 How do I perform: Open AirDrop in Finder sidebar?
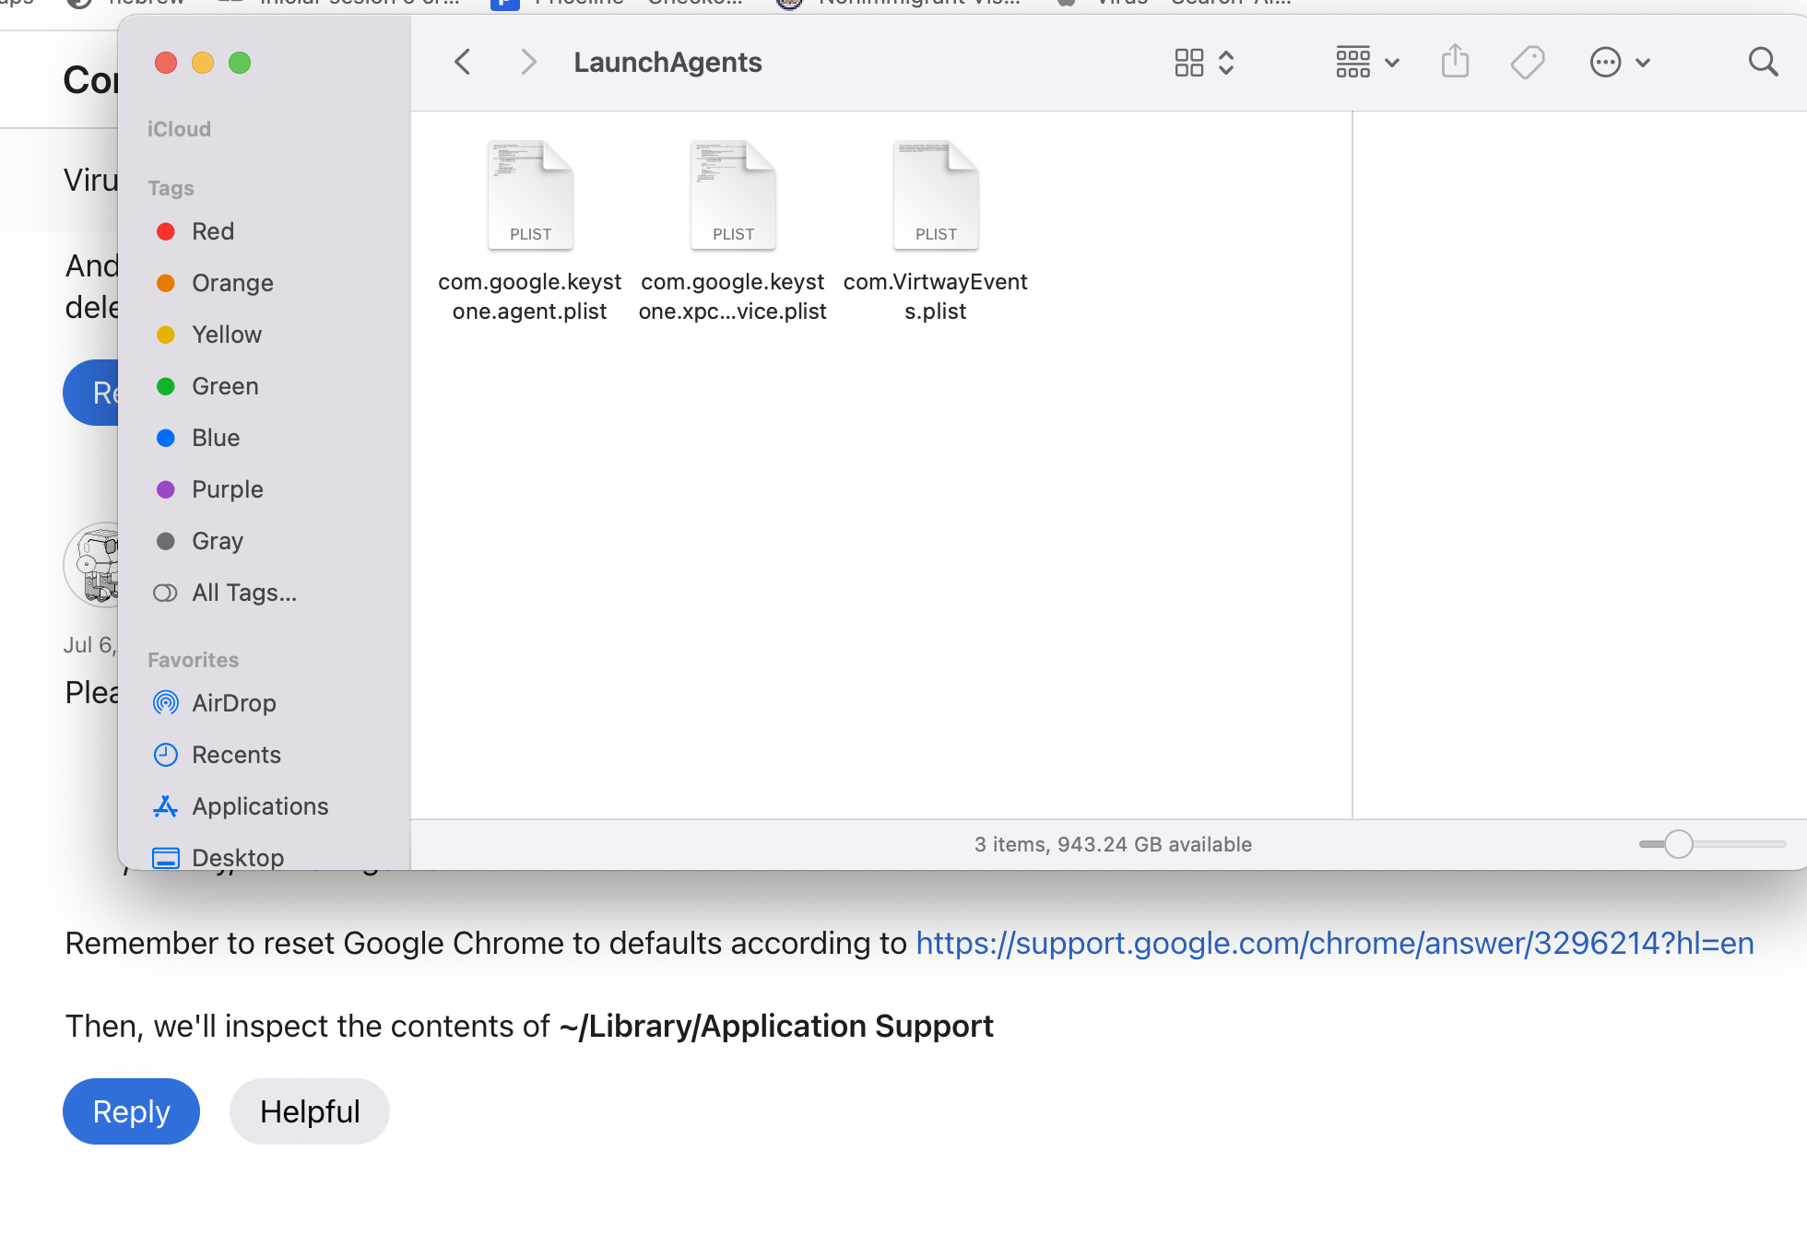[233, 703]
